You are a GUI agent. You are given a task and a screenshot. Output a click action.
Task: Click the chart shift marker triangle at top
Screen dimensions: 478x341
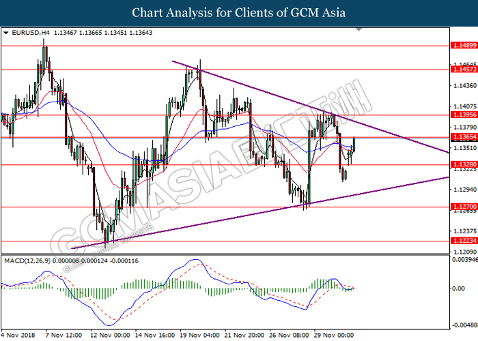click(x=358, y=29)
